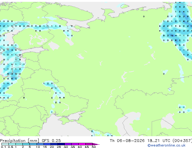Select the pale swatch between 0.1 and 0.5
The image size is (192, 148).
(x=5, y=144)
